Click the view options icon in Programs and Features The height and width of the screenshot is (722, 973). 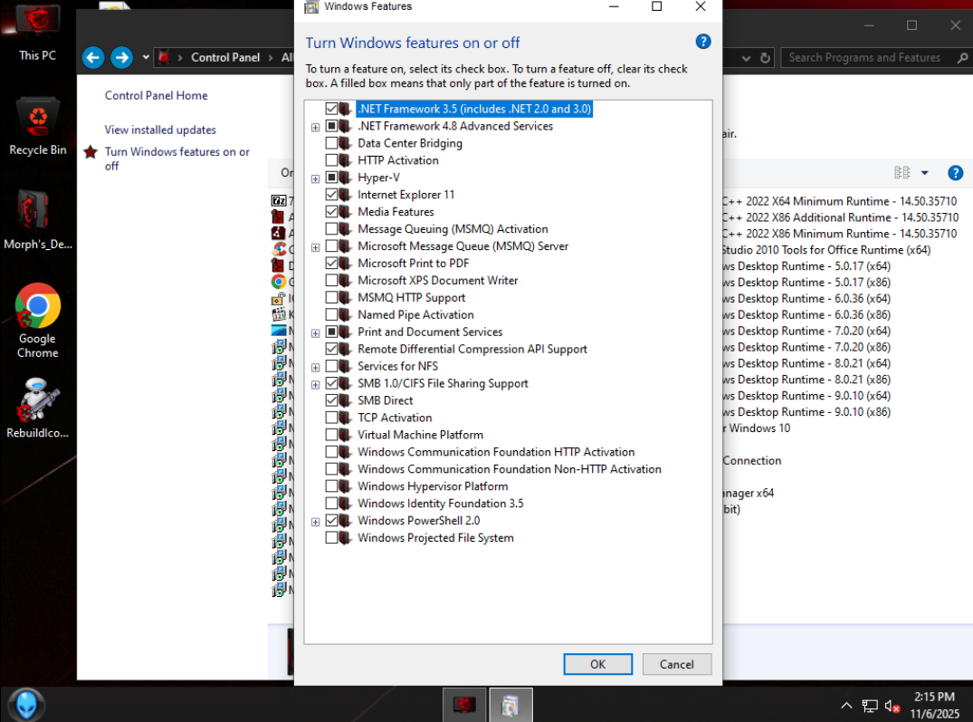(902, 173)
